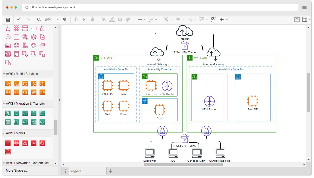Select the fill color bucket icon

pyautogui.click(x=104, y=20)
